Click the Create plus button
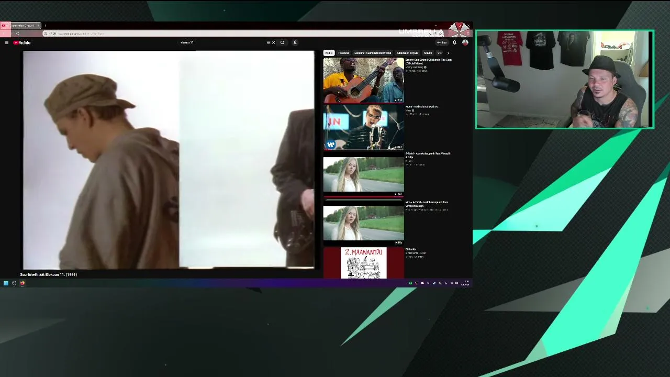670x377 pixels. [x=442, y=42]
